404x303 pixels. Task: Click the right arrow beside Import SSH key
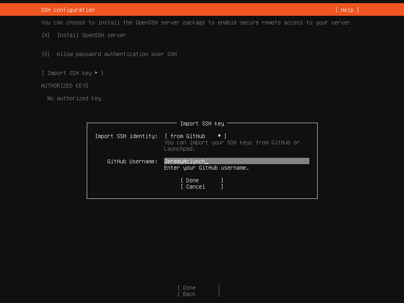click(x=96, y=73)
